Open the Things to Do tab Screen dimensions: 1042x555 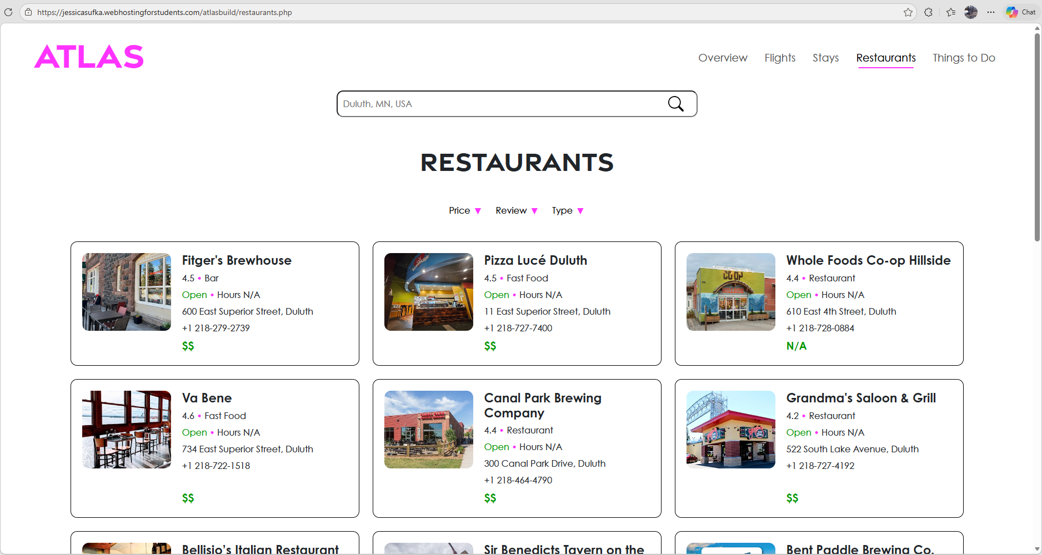coord(964,58)
